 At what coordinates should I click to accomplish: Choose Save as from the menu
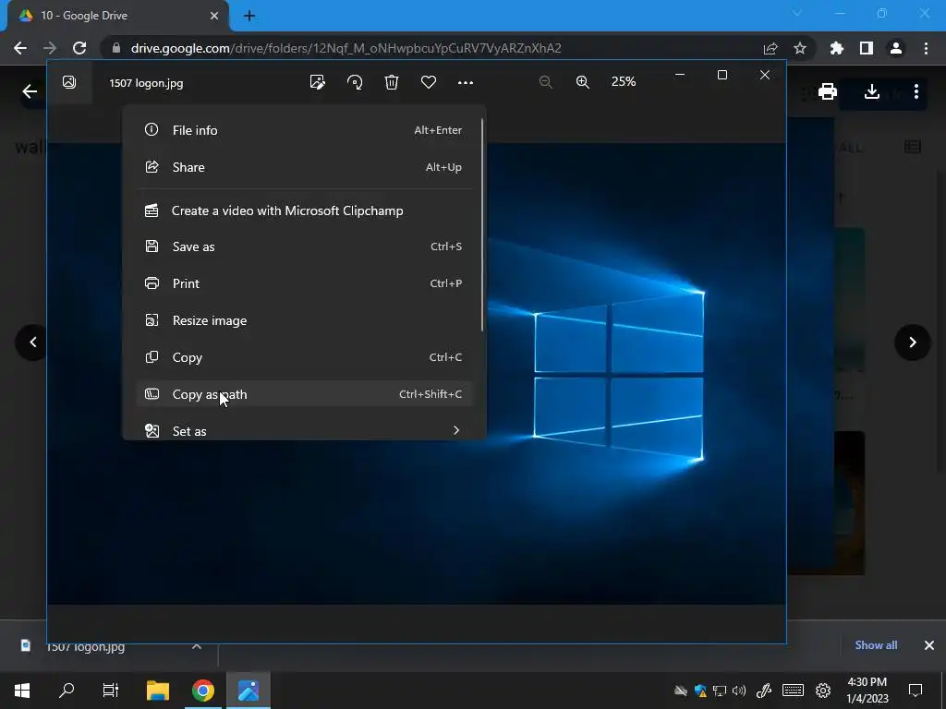[x=303, y=246]
